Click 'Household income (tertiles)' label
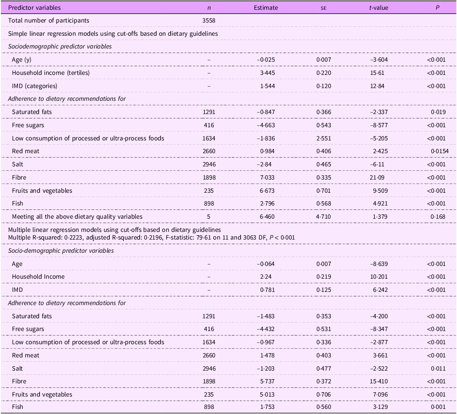457x414 pixels. 51,73
